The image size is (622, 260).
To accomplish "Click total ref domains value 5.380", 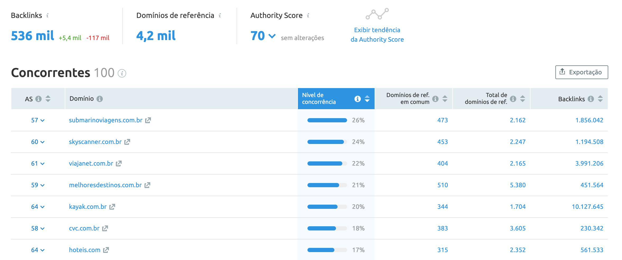I will [x=518, y=185].
